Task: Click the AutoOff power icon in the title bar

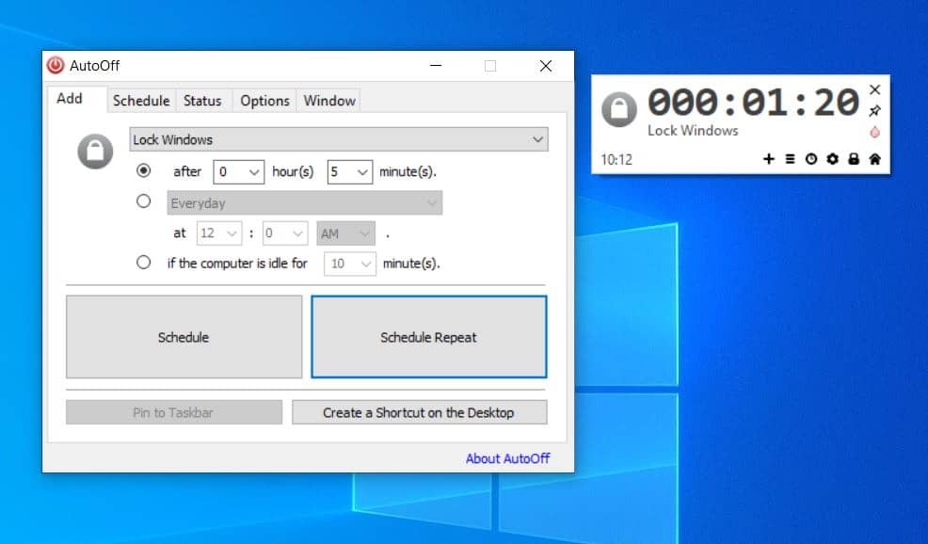Action: [x=56, y=65]
